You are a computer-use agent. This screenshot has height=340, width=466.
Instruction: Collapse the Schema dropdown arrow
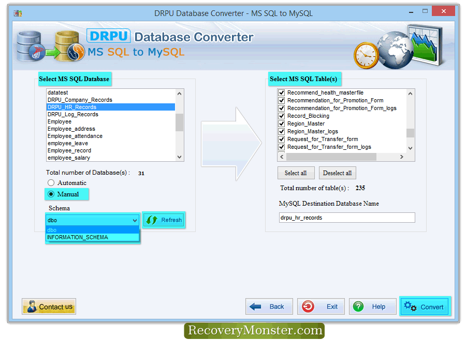(x=135, y=220)
